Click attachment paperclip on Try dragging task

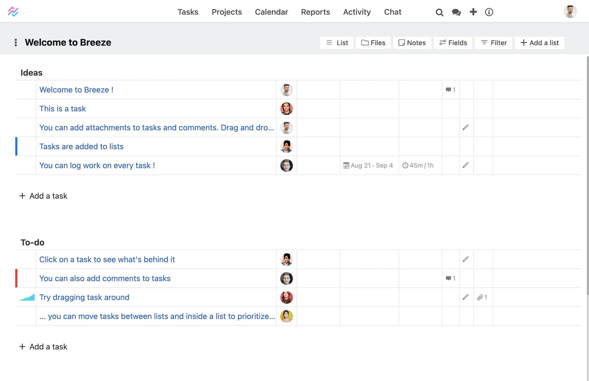click(482, 297)
